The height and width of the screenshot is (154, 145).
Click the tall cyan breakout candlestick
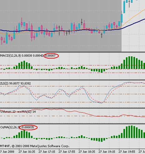pyautogui.click(x=124, y=7)
